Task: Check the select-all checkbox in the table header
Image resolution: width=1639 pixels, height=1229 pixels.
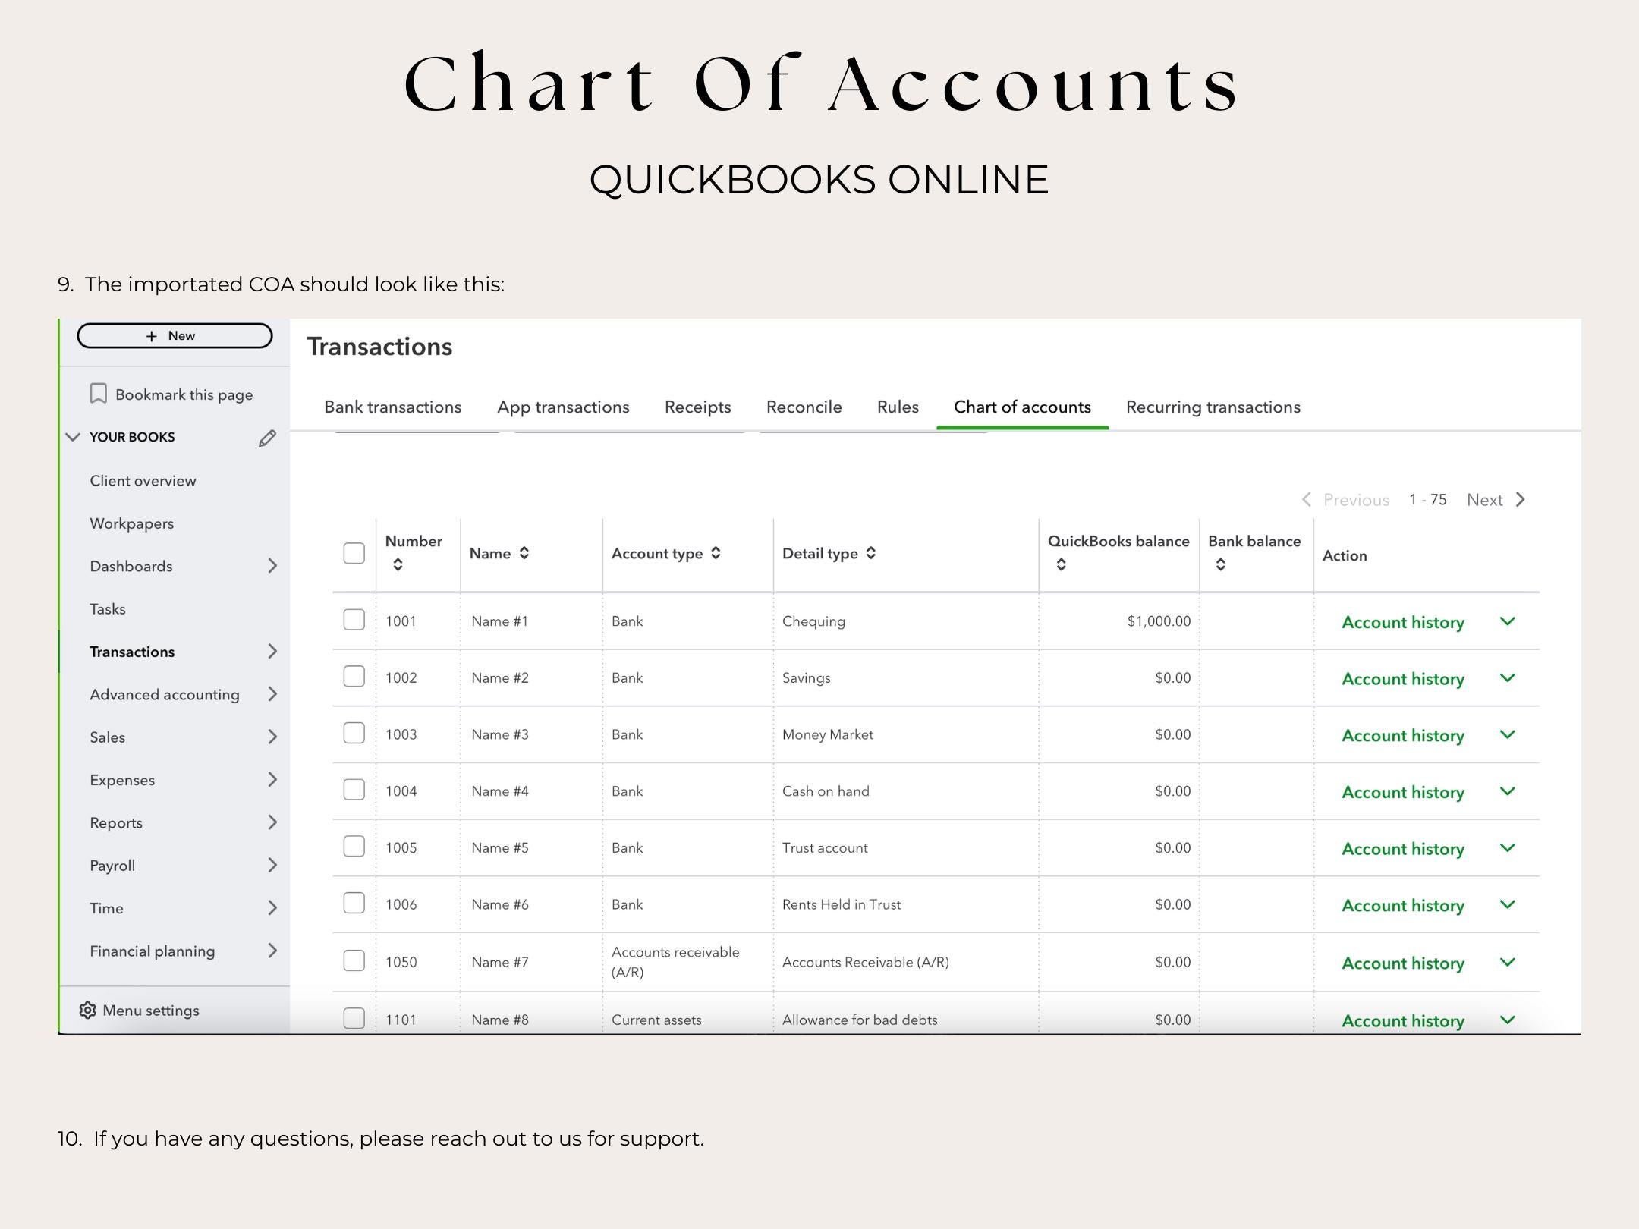Action: [x=354, y=553]
